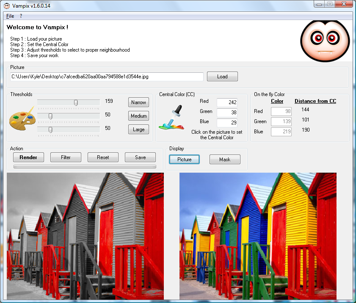Click the Render button
The image size is (356, 303).
(28, 157)
